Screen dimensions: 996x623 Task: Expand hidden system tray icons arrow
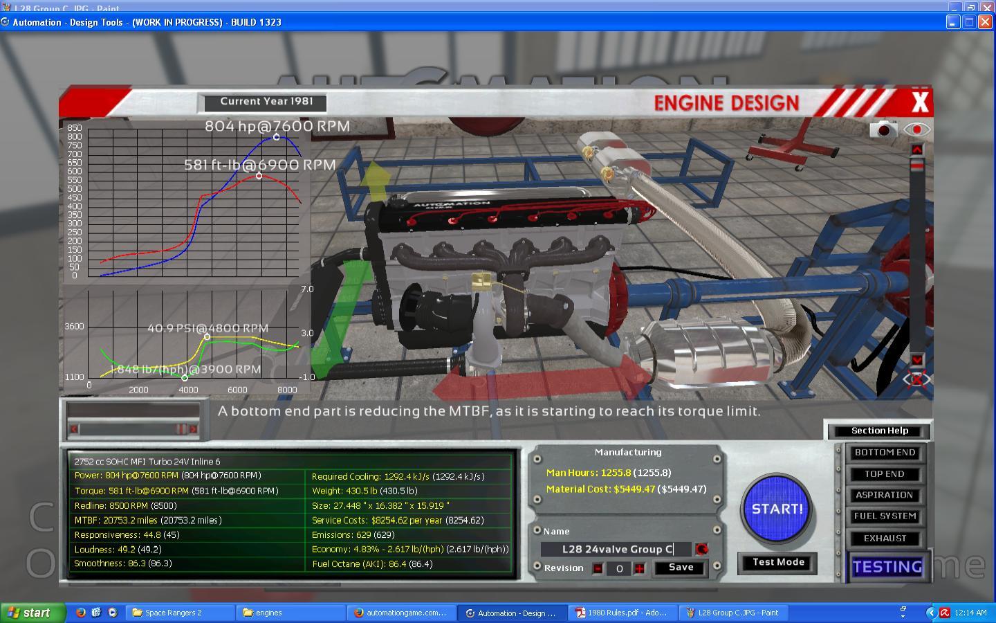pos(930,613)
